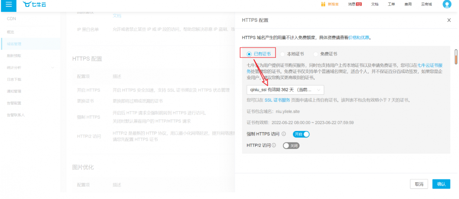Open the hamburger menu icon

9,4
